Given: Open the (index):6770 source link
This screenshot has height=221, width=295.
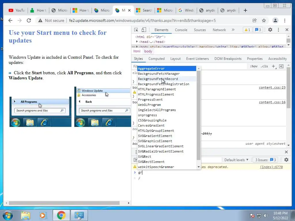Looking at the screenshot, I should pyautogui.click(x=271, y=167).
